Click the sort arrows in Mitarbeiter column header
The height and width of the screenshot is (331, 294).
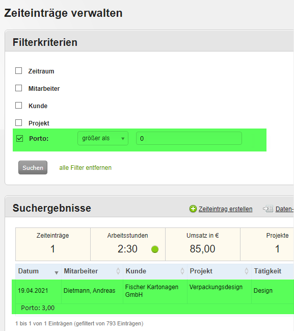118,271
